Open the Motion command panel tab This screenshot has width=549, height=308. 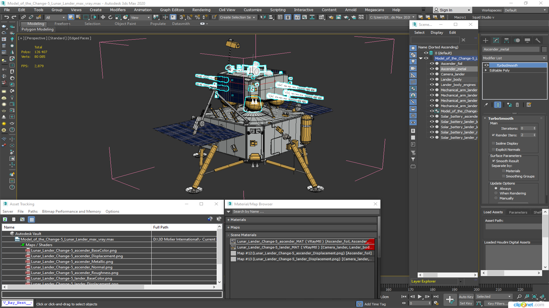point(517,40)
